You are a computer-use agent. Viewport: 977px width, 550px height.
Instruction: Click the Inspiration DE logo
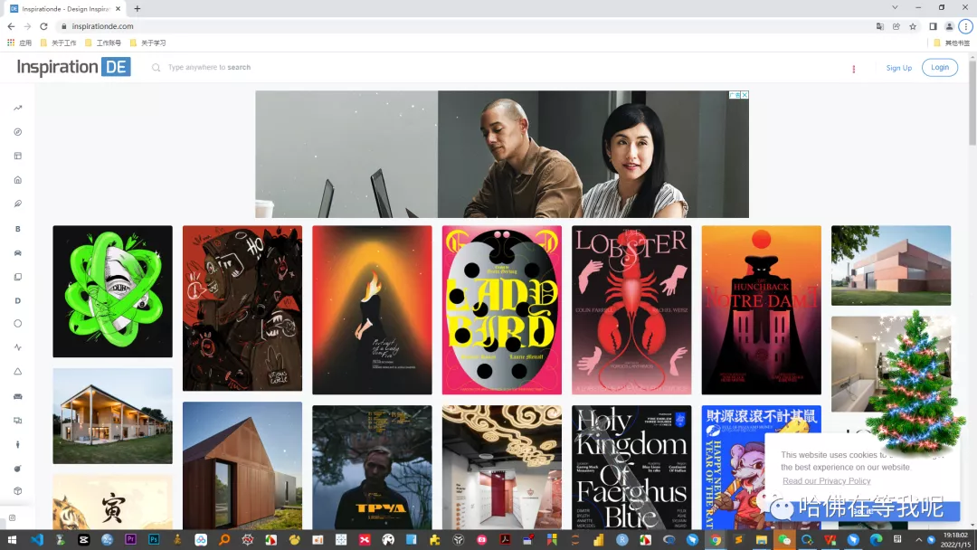73,67
